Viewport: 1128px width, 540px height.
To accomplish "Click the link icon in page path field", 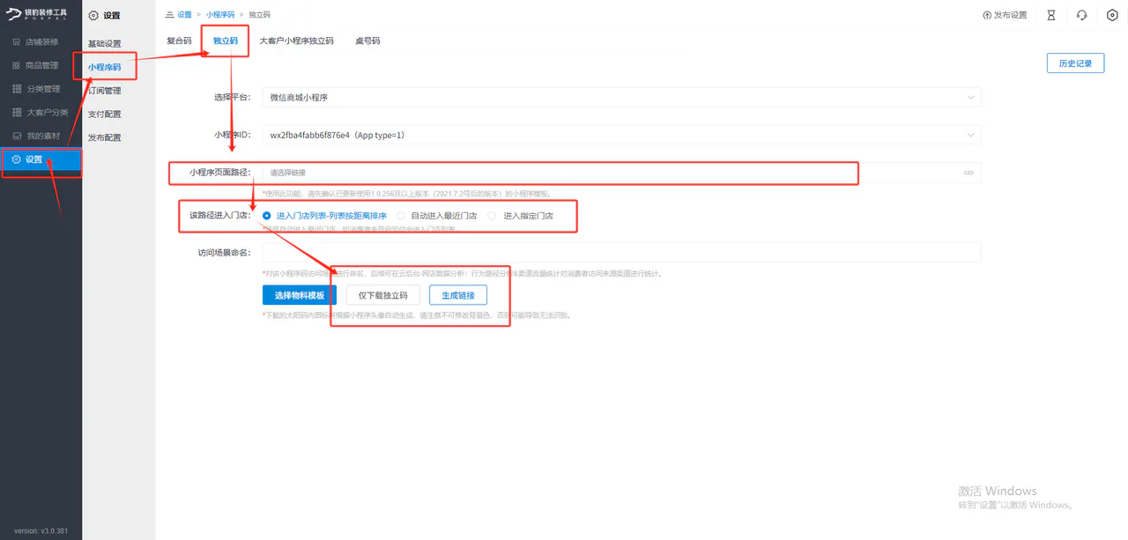I will (x=968, y=173).
